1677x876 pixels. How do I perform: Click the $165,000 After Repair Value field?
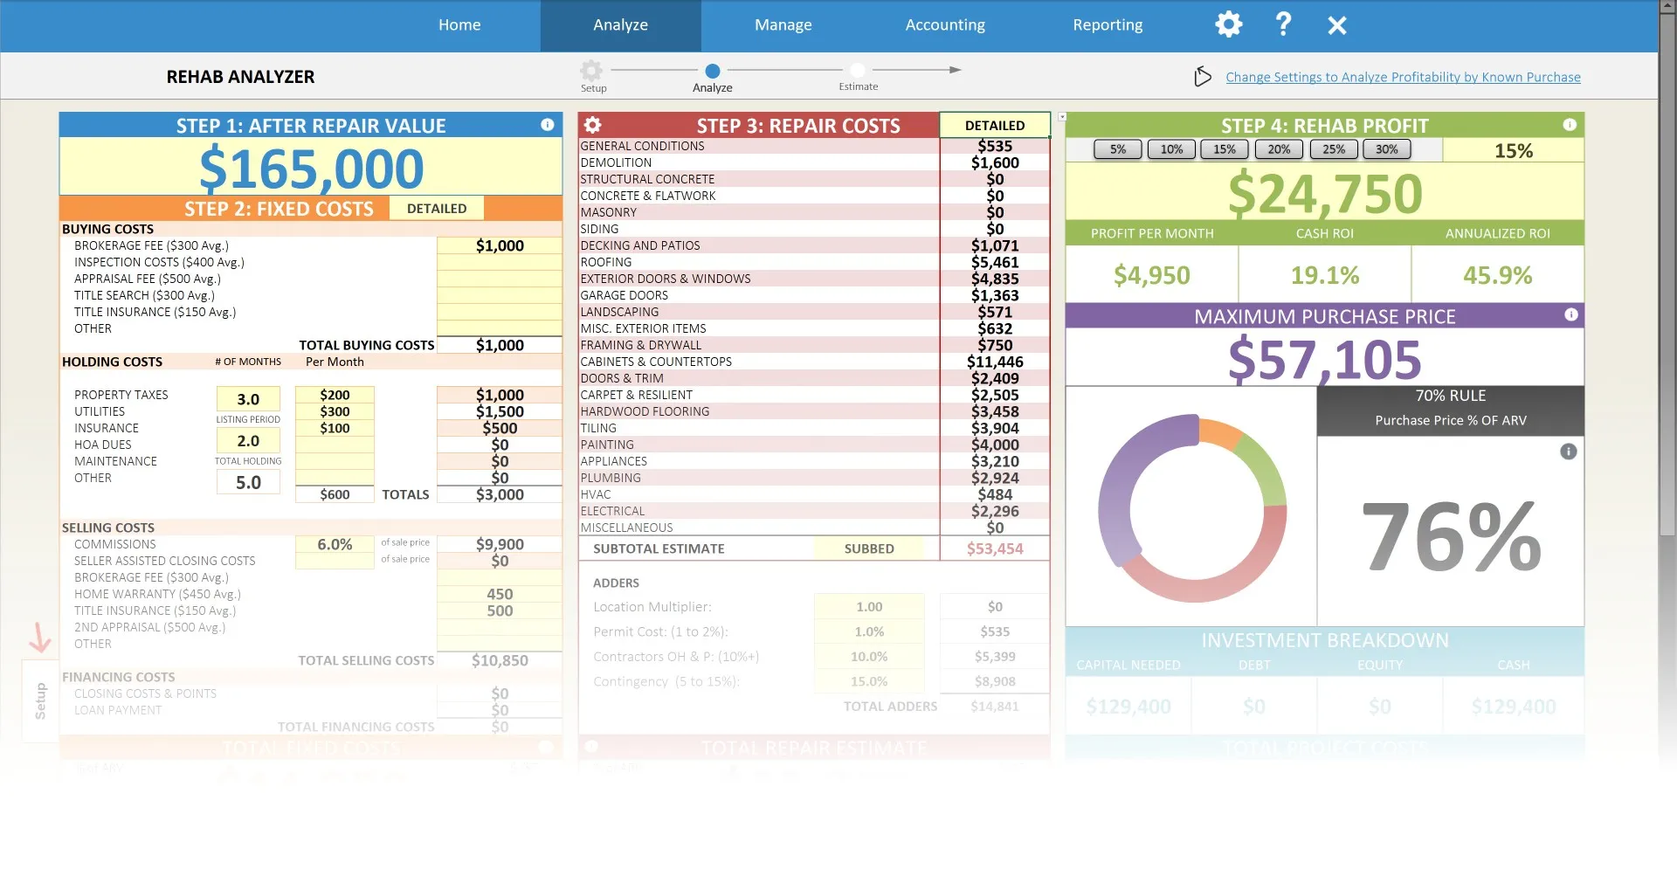coord(311,168)
